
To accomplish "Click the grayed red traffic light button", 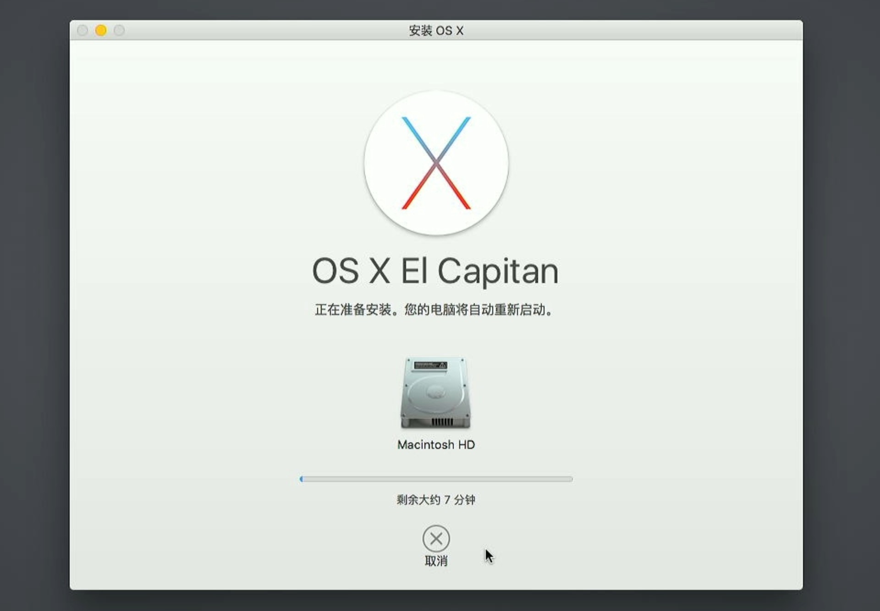I will 83,30.
